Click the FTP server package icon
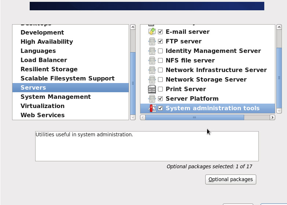287x205 pixels. pyautogui.click(x=152, y=41)
